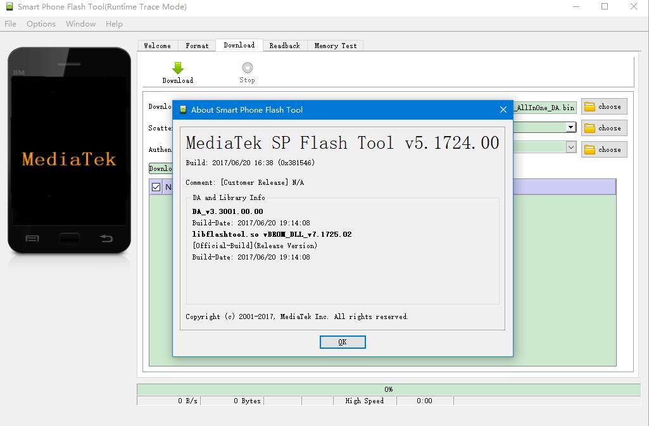Click the MediaTek phone preview image

pyautogui.click(x=68, y=158)
